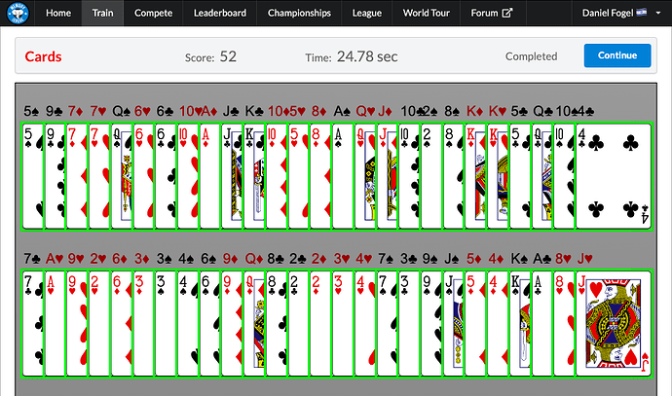Select the ace of clubs card
This screenshot has height=396, width=672.
(x=542, y=323)
